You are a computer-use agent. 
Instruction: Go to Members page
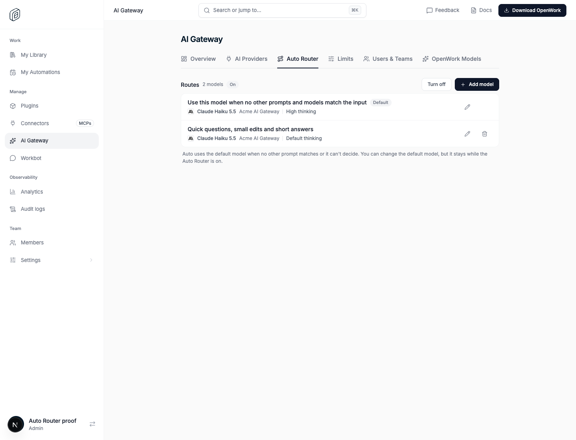pos(52,242)
